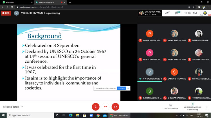The image size is (211, 118).
Task: Open the Chrome three-dot menu
Action: pyautogui.click(x=208, y=7)
